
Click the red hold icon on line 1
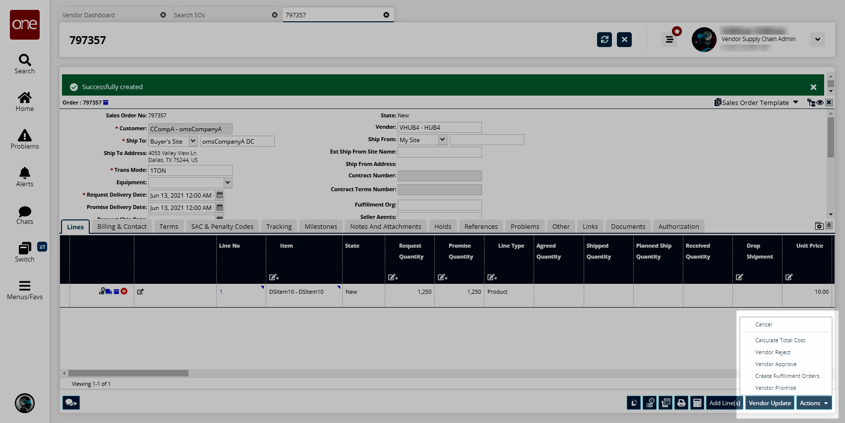pos(124,291)
